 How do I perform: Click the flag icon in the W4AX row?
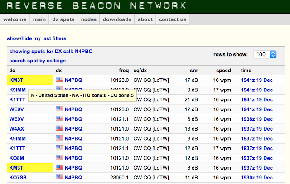(59, 128)
